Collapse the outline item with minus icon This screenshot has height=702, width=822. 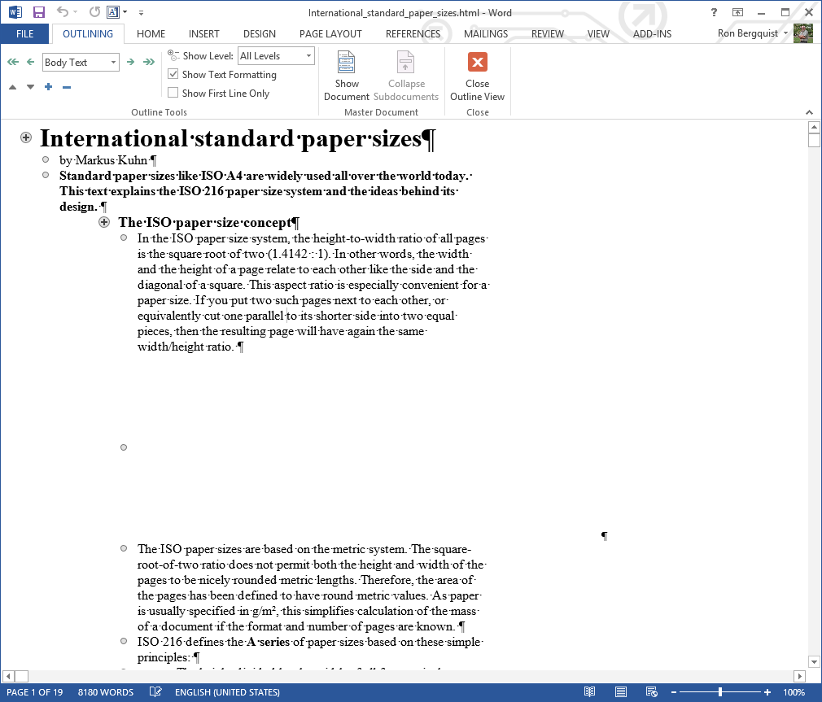(x=67, y=87)
